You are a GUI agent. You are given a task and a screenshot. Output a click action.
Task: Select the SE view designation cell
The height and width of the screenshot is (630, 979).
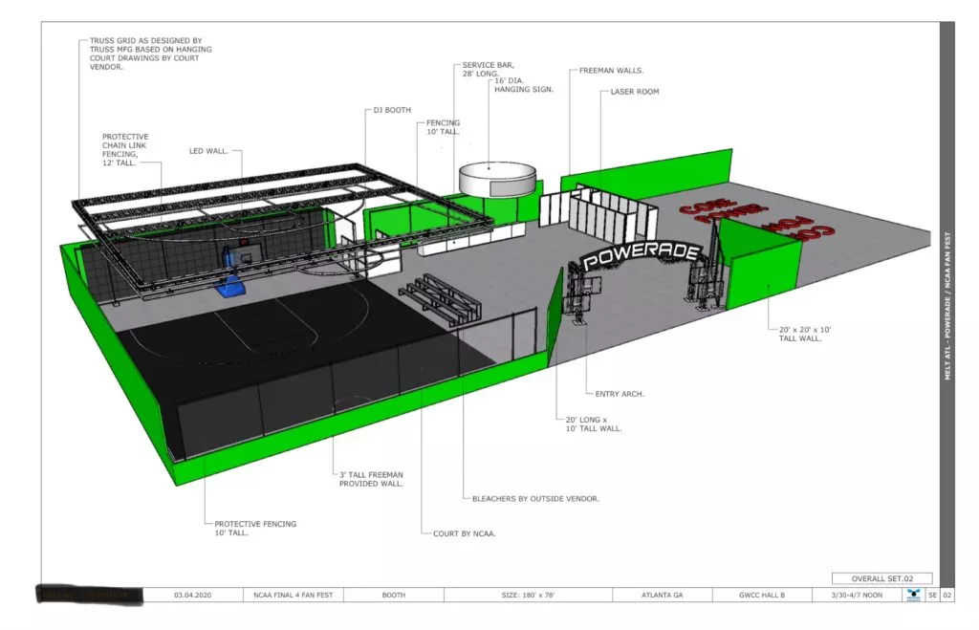click(x=930, y=594)
